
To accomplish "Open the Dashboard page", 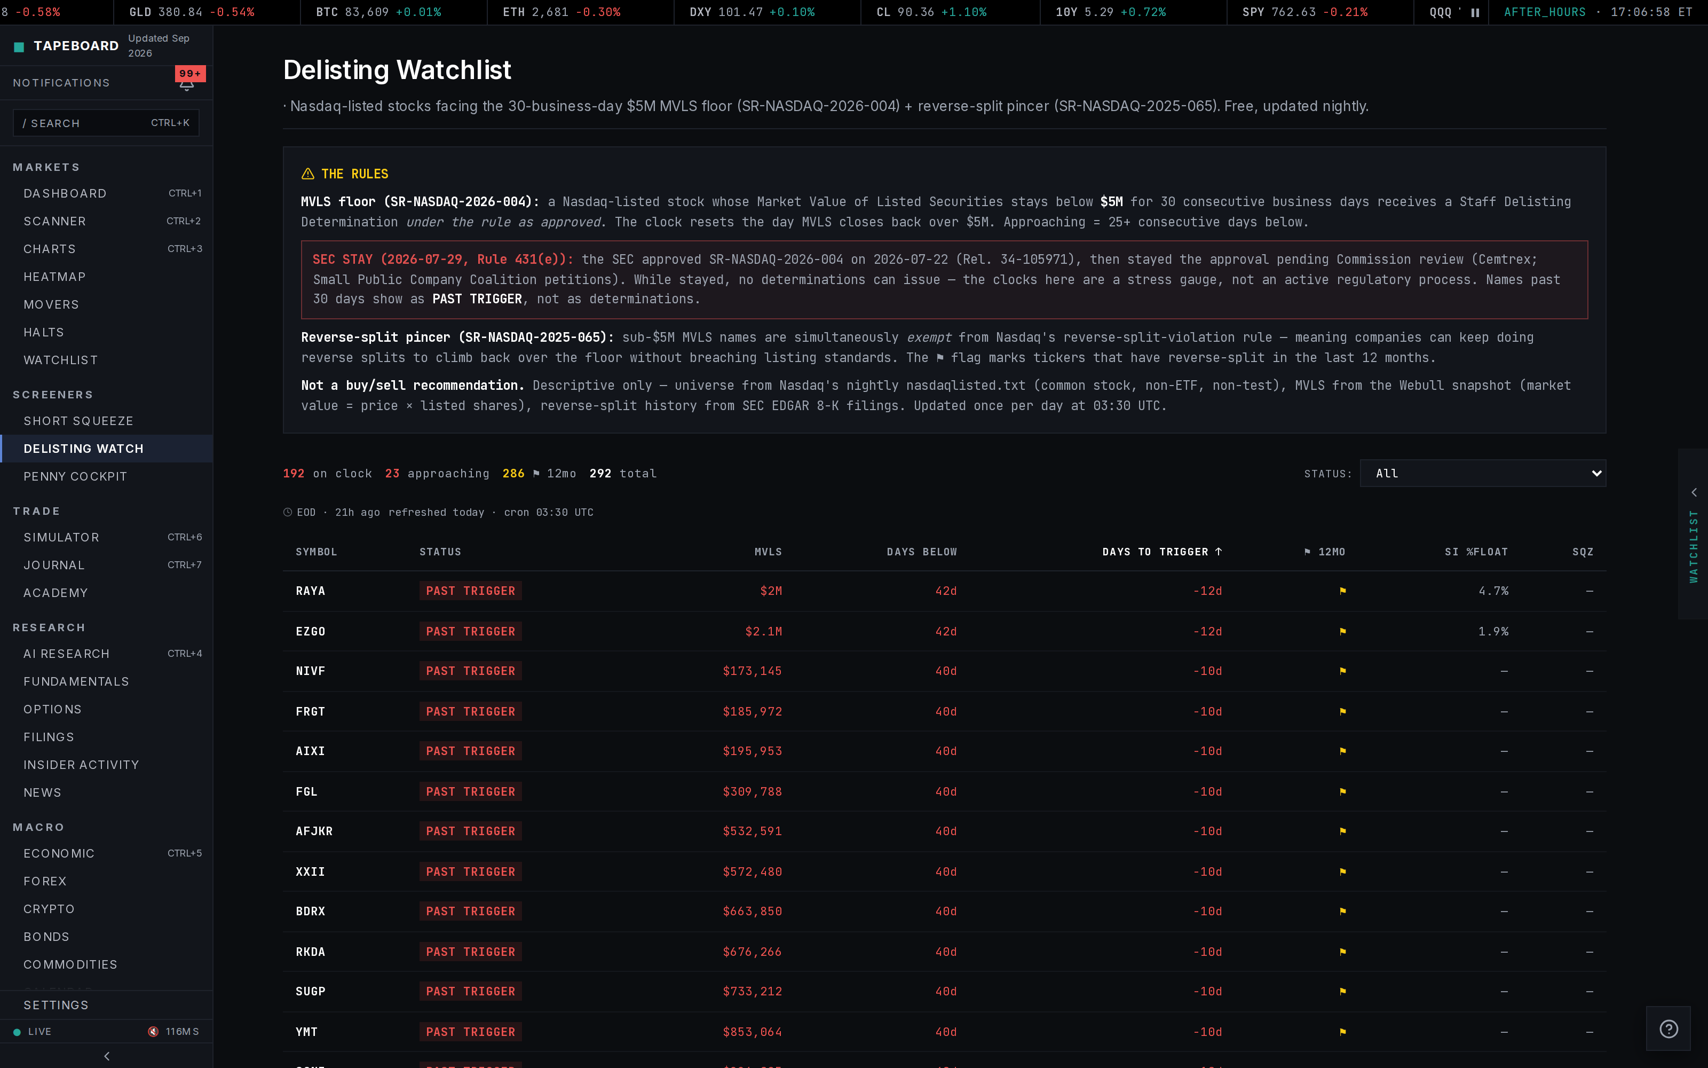I will pos(107,193).
